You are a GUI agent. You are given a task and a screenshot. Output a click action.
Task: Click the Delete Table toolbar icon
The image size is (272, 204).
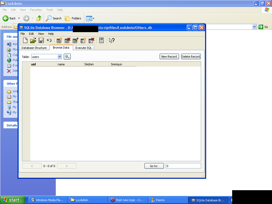point(67,40)
